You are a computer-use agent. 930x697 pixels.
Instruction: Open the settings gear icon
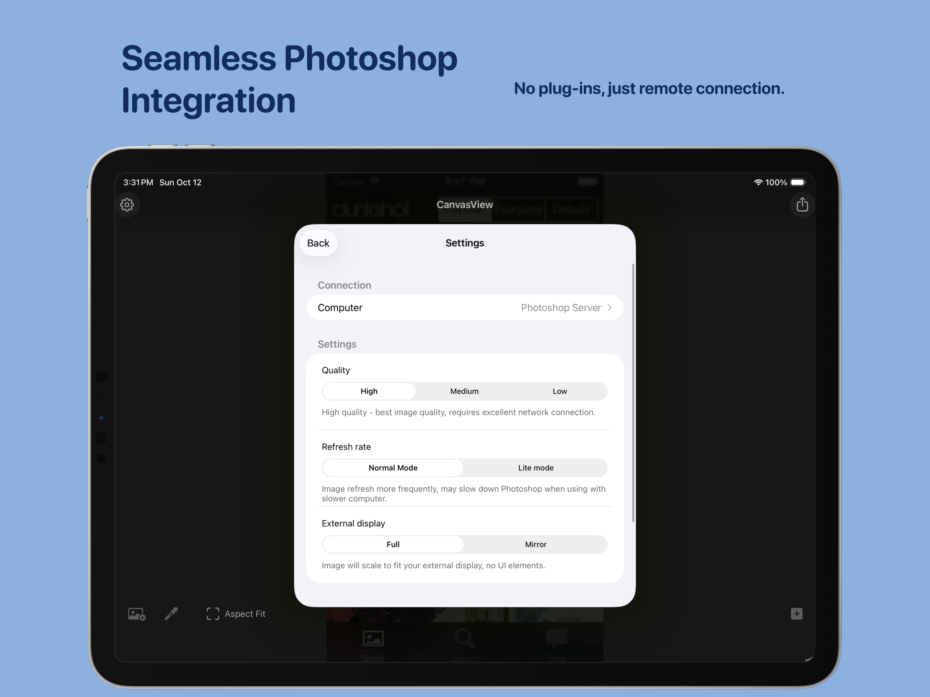point(127,205)
